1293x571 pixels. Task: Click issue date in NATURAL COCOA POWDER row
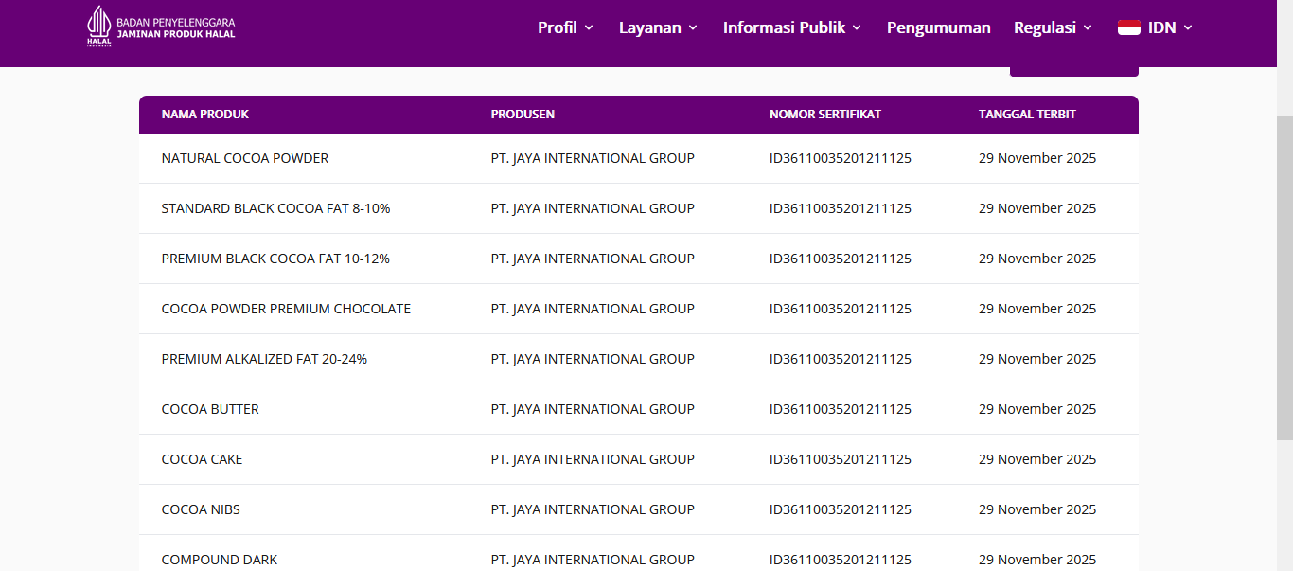(x=1037, y=158)
